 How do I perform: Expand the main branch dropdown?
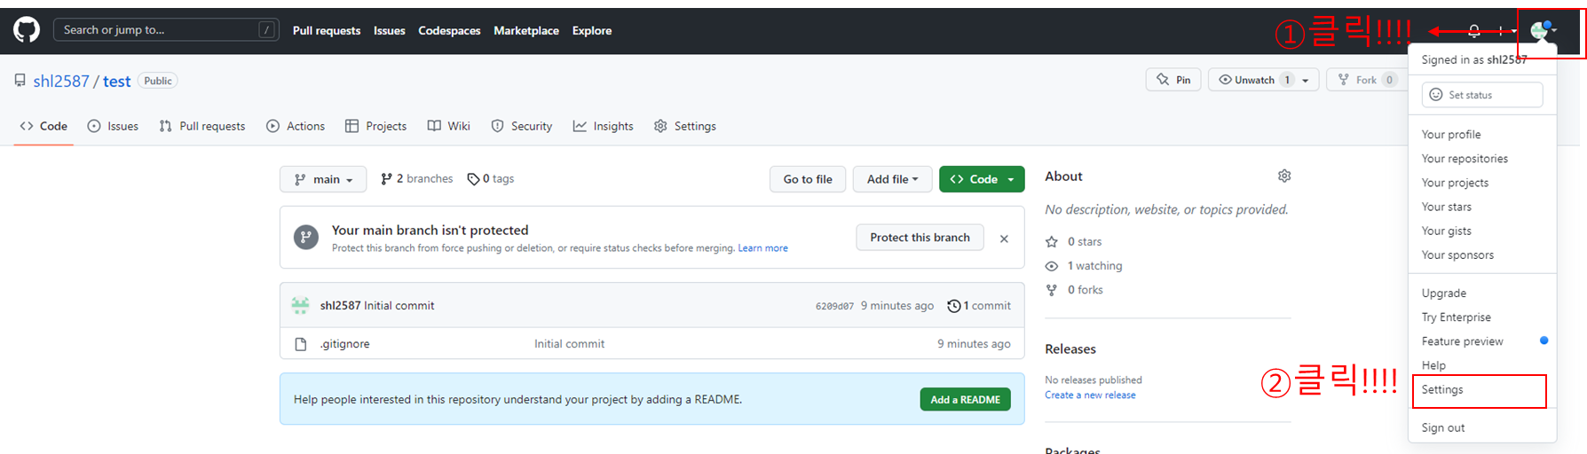tap(323, 179)
